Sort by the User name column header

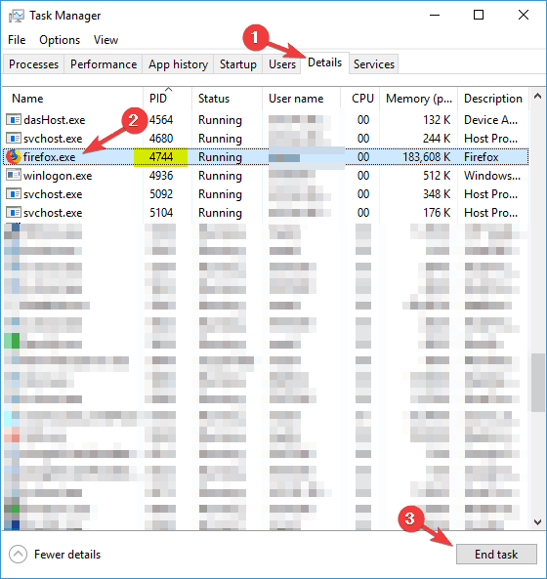(302, 99)
